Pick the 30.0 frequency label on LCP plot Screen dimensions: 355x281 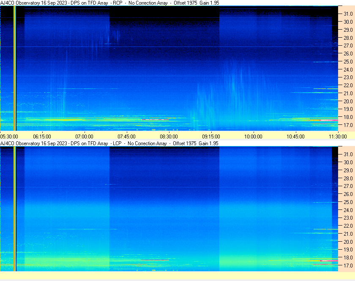click(348, 162)
